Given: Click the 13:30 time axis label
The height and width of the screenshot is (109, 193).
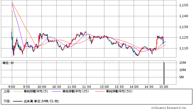Looking at the screenshot, I should click(119, 87).
